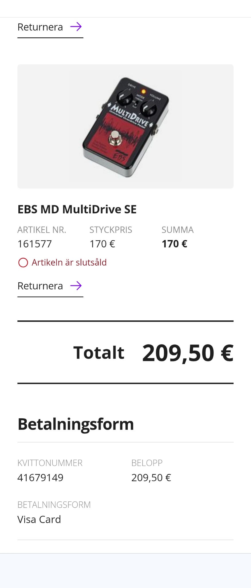Select receipt number 41679149

coord(40,477)
